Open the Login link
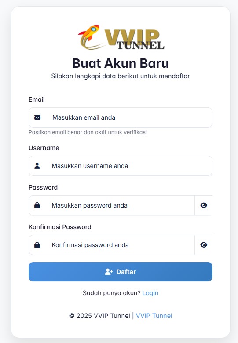This screenshot has height=343, width=238. coord(150,293)
